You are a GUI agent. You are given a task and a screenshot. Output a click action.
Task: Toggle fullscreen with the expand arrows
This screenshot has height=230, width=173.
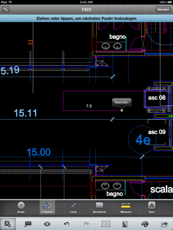coord(6,10)
